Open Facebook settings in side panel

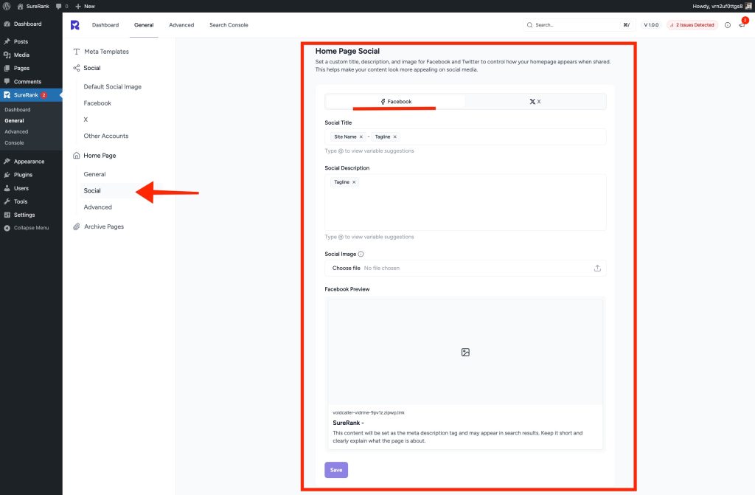tap(97, 103)
